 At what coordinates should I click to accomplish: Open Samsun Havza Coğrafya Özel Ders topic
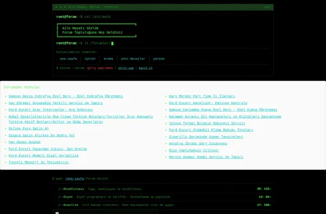[x=66, y=96]
